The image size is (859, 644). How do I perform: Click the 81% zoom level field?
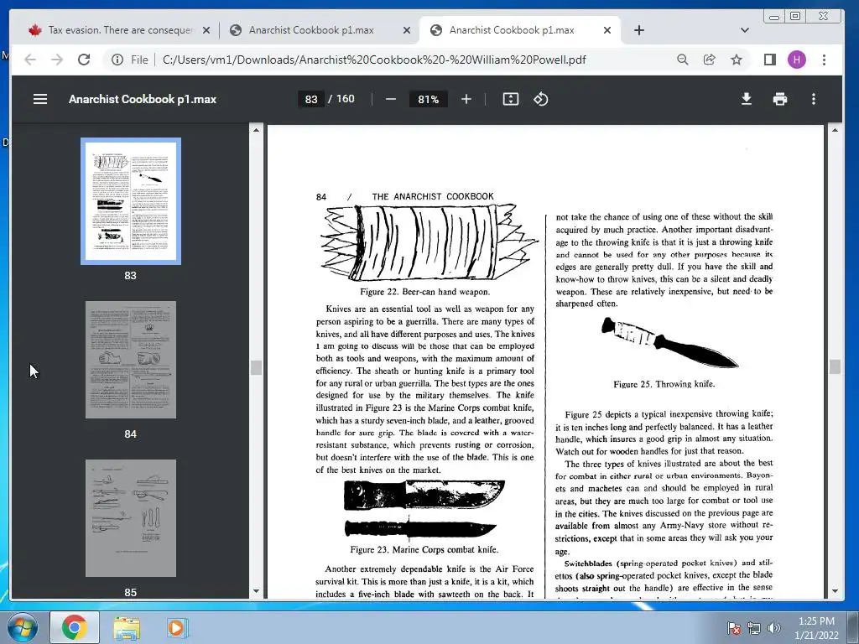pyautogui.click(x=429, y=99)
